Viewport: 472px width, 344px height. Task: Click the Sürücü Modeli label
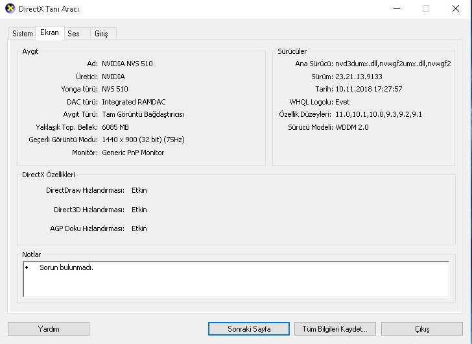[x=311, y=127]
